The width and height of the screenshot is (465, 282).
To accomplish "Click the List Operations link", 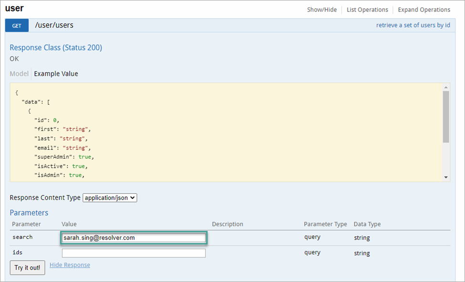I will pyautogui.click(x=367, y=10).
